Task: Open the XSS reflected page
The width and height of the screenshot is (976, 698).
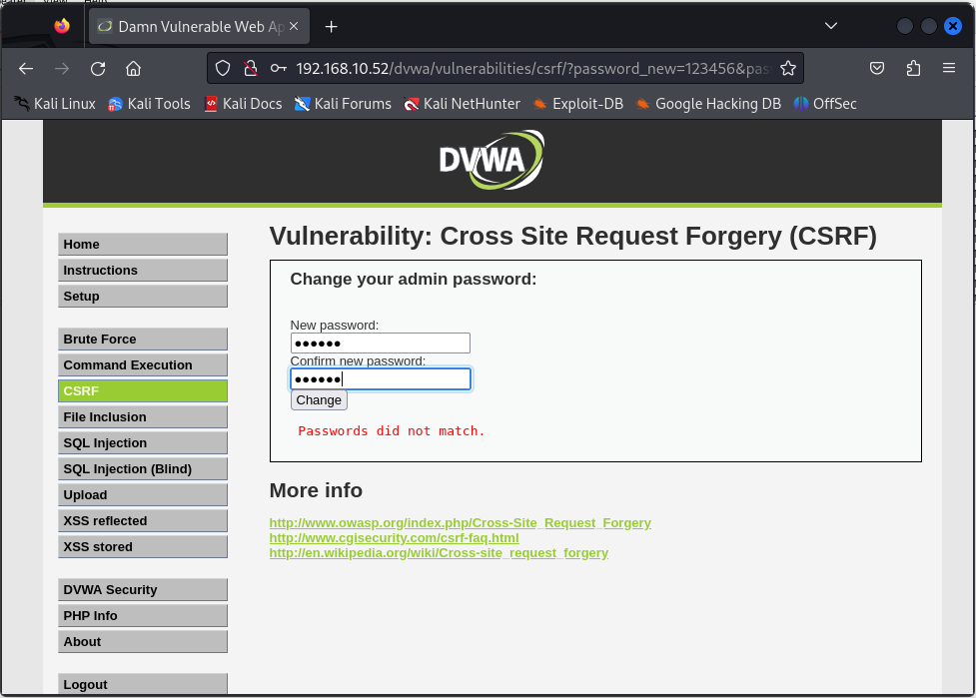Action: pos(143,521)
